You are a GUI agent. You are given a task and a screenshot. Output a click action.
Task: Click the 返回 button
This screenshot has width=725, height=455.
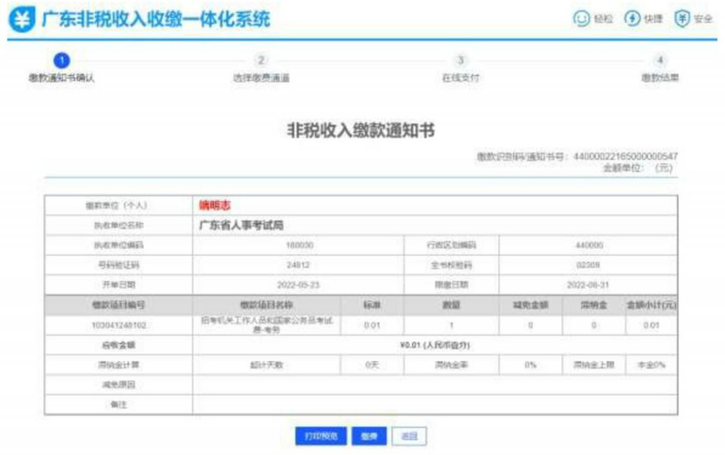coord(409,436)
